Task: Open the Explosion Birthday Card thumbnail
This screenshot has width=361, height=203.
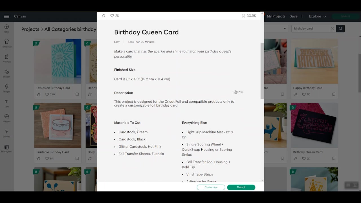Action: (x=58, y=61)
